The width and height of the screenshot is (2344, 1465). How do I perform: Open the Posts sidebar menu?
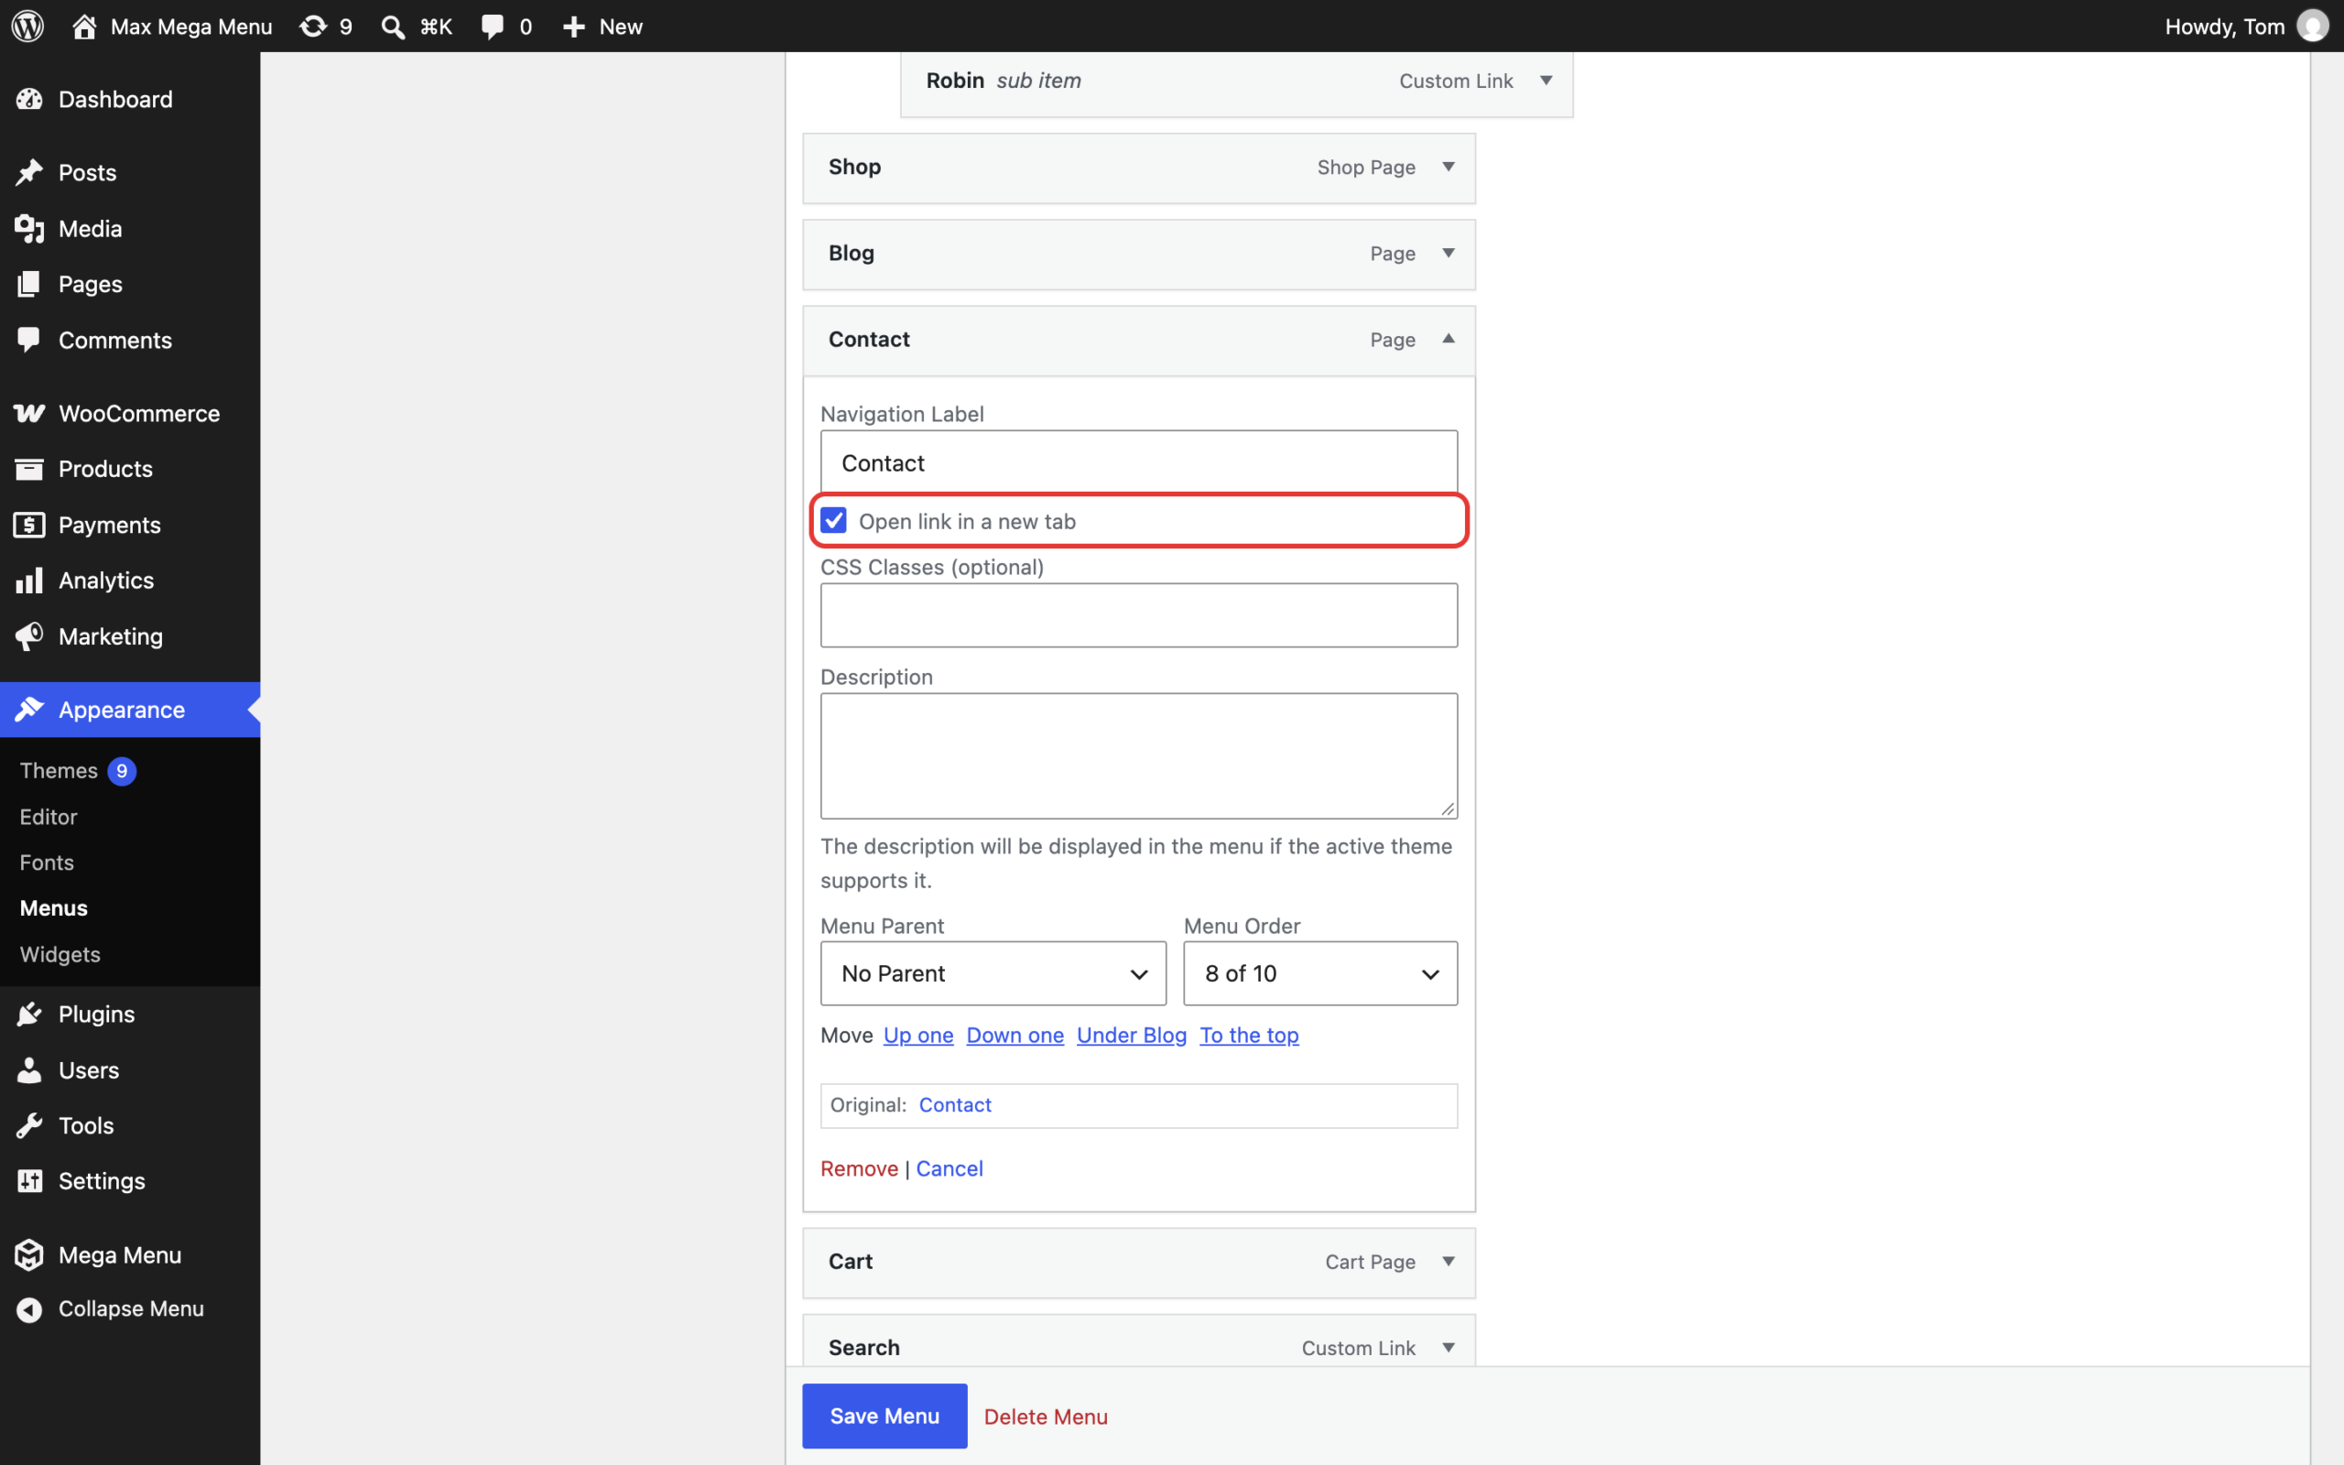pyautogui.click(x=87, y=172)
